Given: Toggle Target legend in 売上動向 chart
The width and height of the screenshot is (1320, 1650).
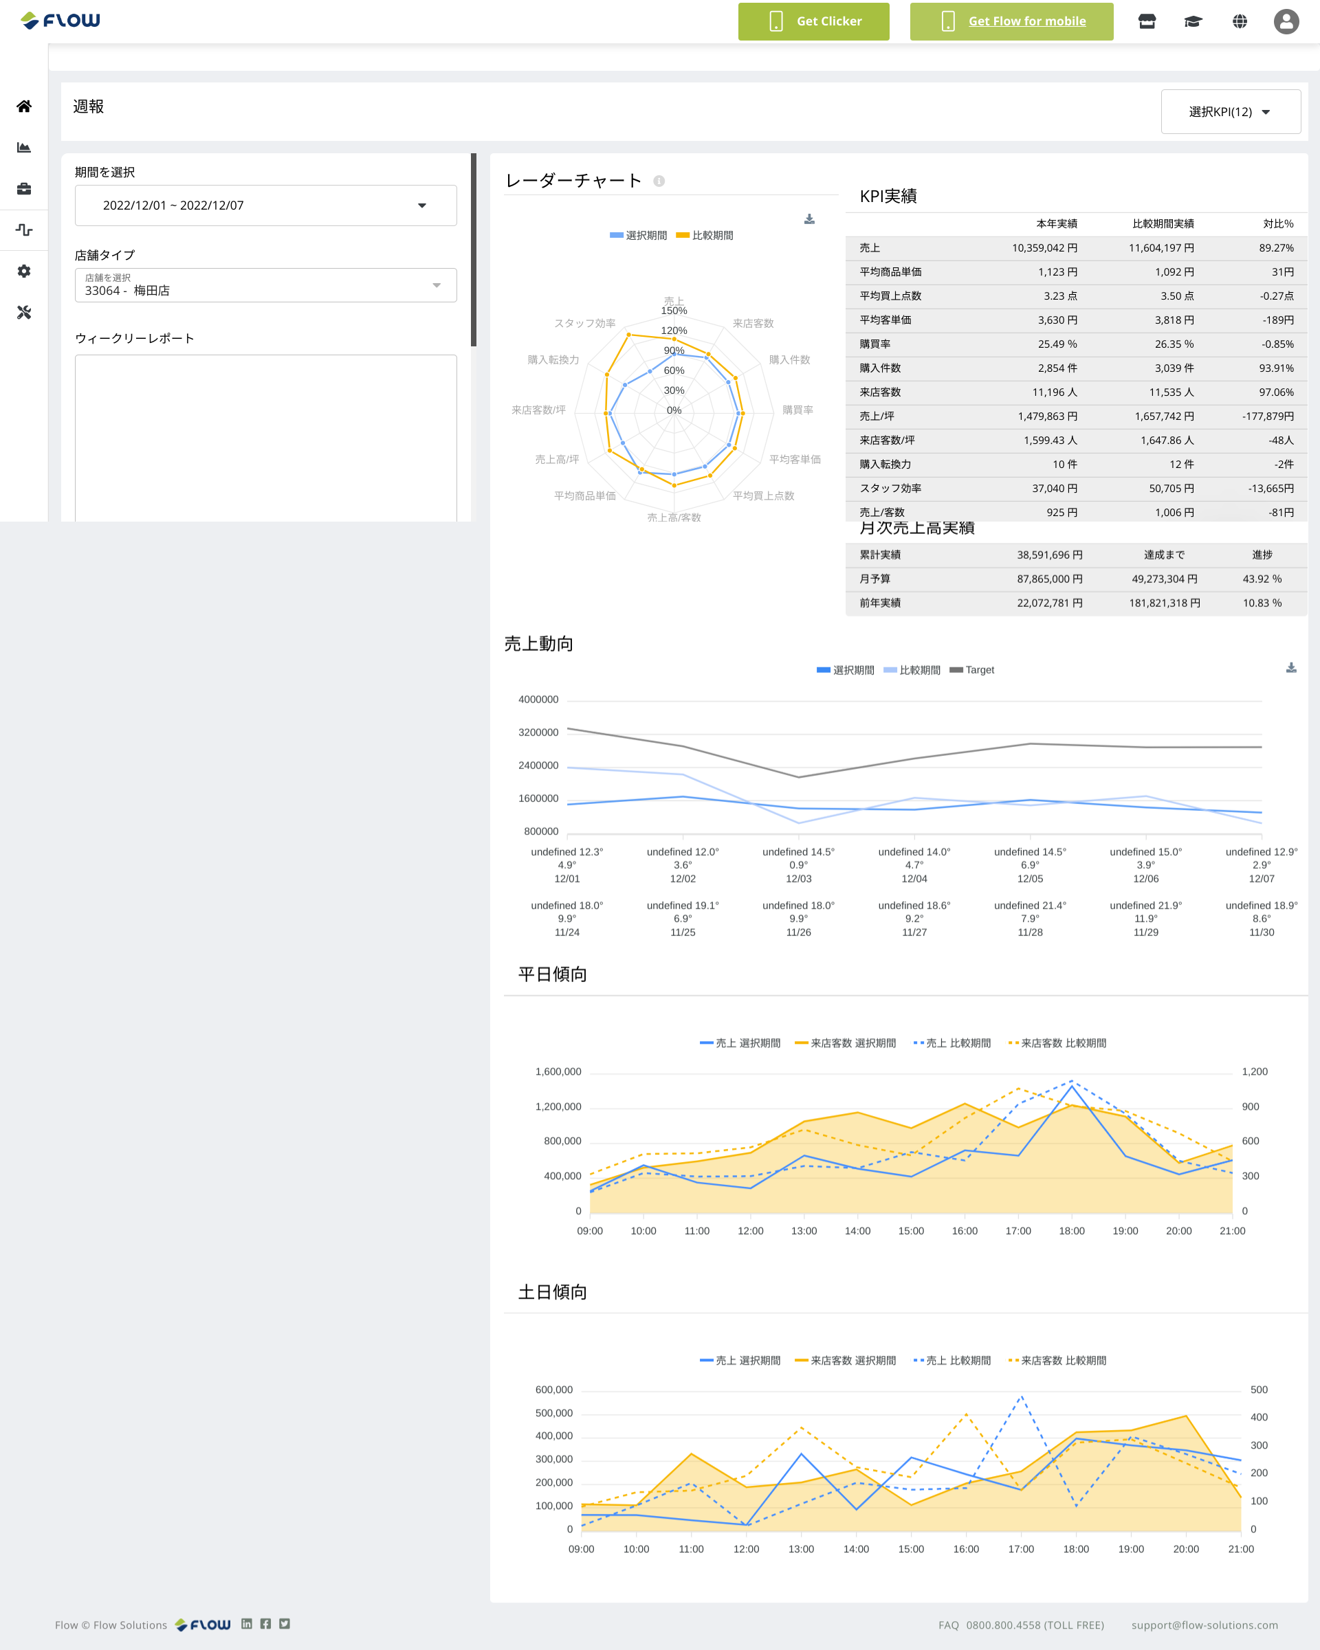Looking at the screenshot, I should 971,671.
